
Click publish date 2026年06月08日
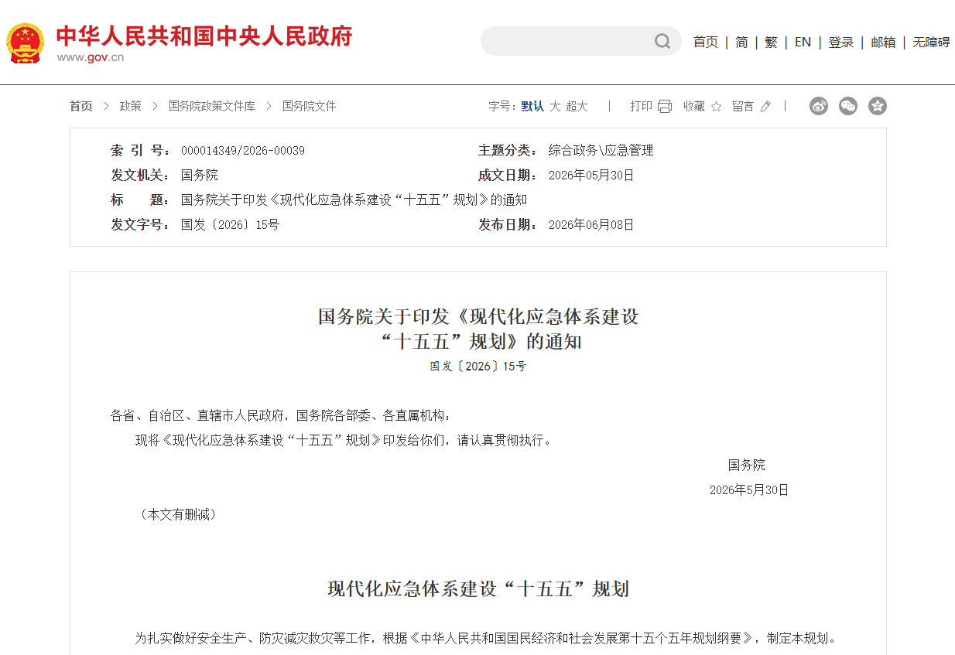(x=591, y=225)
